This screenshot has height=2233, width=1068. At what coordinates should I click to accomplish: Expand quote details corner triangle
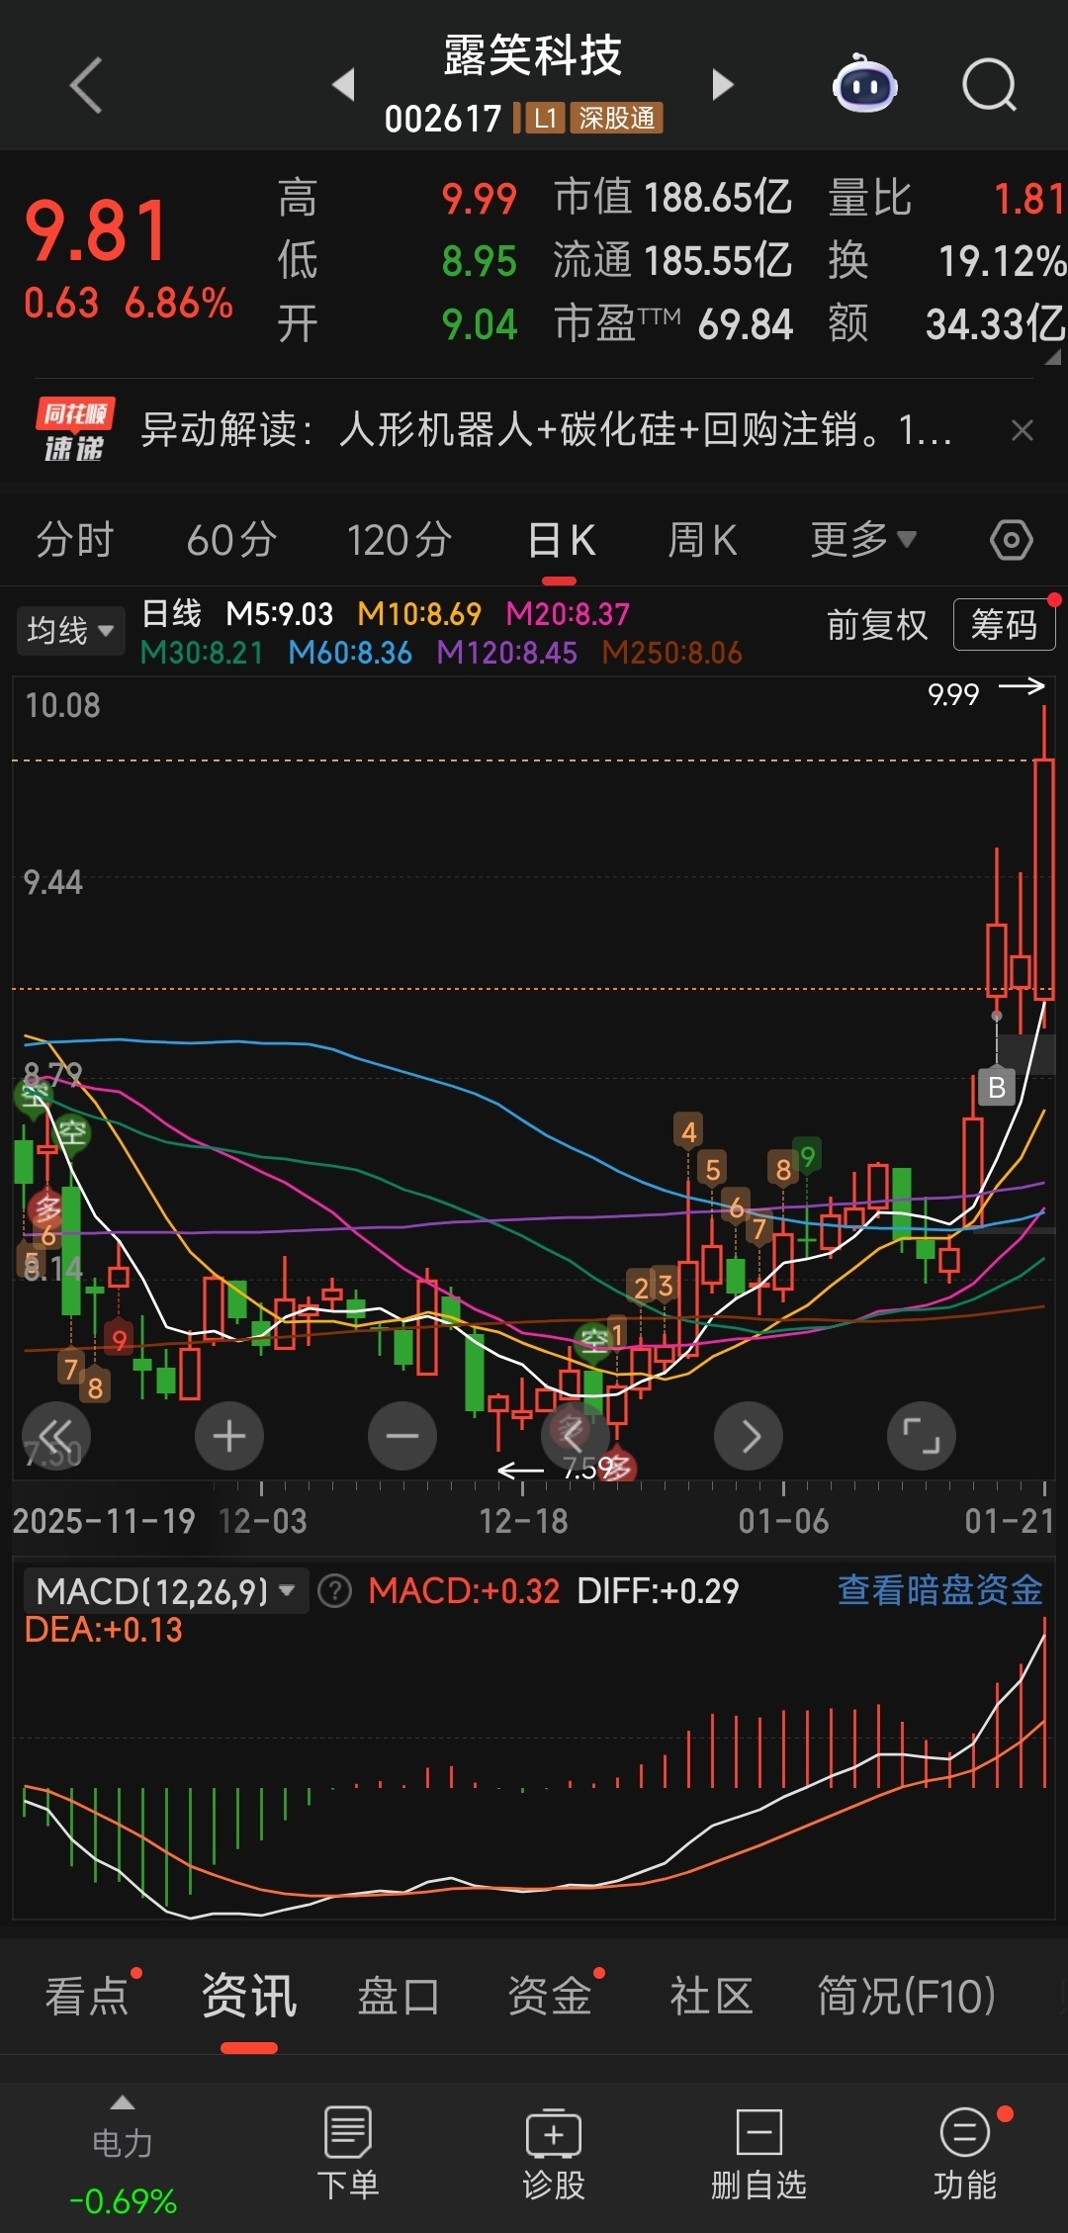point(1054,356)
